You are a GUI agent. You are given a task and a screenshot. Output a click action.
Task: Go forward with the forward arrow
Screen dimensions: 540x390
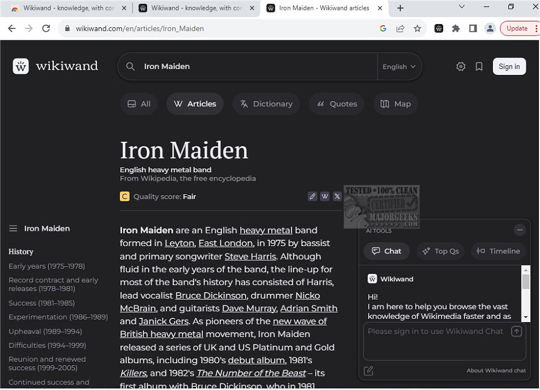29,28
